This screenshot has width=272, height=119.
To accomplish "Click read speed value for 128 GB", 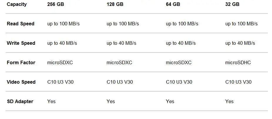I will click(x=122, y=24).
